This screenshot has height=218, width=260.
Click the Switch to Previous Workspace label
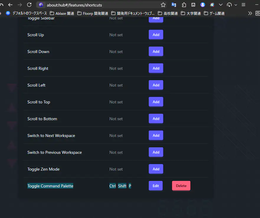pos(55,152)
